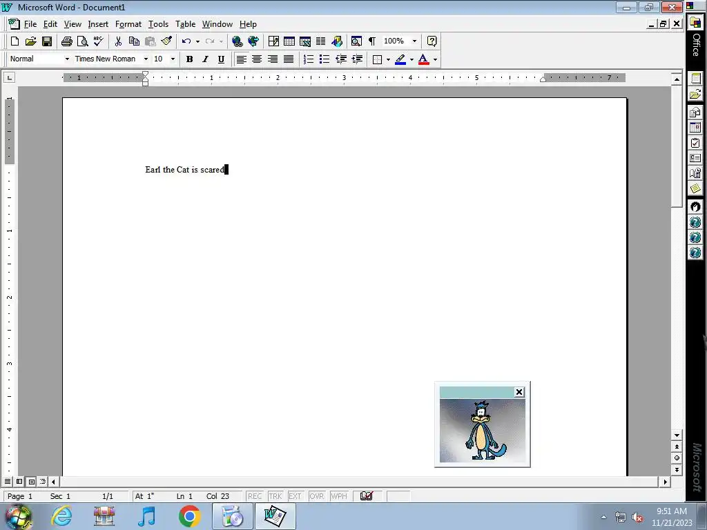Create a numbered list
This screenshot has height=530, width=707.
(309, 59)
